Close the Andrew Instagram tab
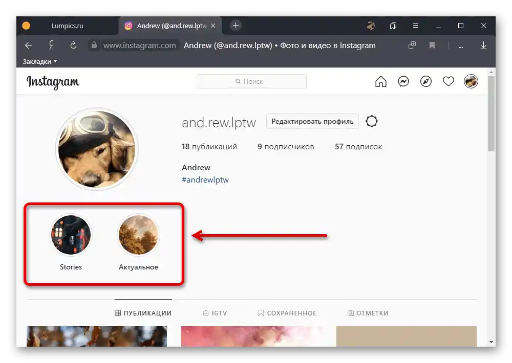512x363 pixels. tap(213, 26)
